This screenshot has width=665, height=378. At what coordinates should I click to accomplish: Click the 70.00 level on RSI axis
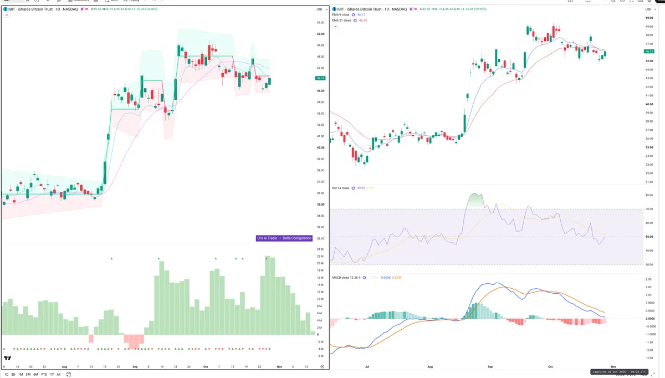649,209
